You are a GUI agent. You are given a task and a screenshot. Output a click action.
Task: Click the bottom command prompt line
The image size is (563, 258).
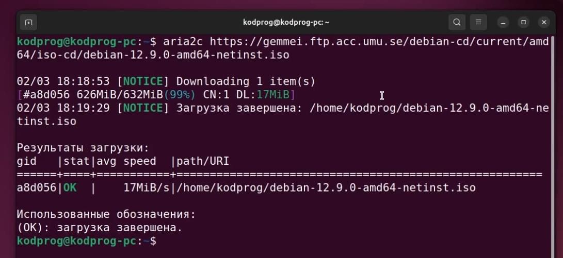pyautogui.click(x=87, y=241)
